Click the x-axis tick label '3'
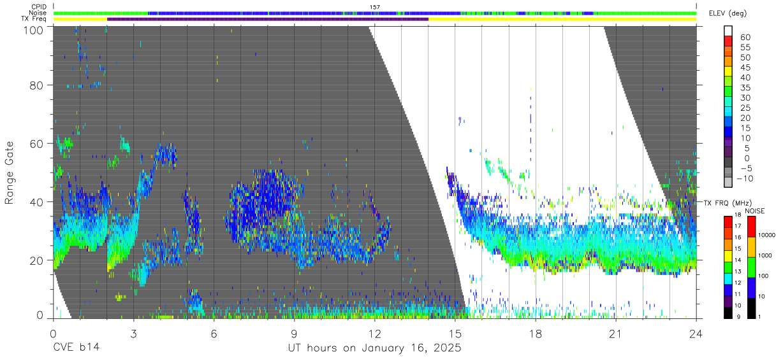Image resolution: width=783 pixels, height=361 pixels. tap(133, 333)
